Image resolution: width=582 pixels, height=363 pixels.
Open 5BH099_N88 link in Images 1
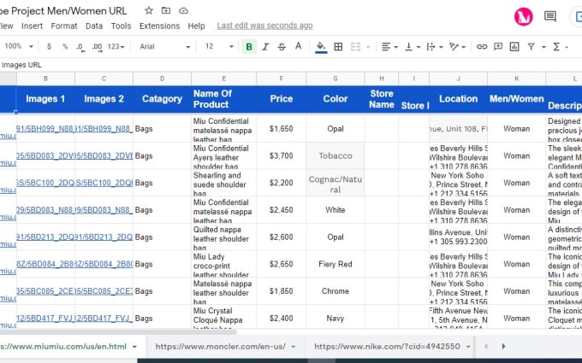(45, 129)
